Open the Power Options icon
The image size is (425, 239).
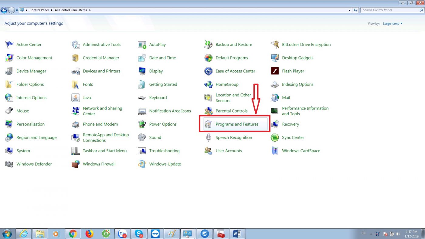coord(142,124)
